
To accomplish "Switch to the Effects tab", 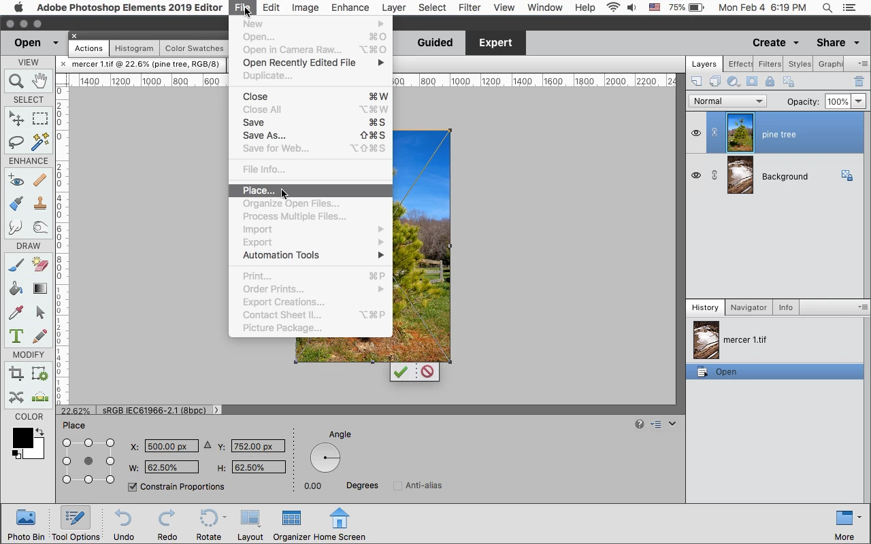I will [740, 64].
